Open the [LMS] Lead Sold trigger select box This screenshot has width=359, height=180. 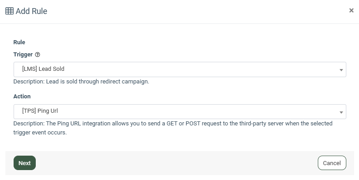coord(180,69)
